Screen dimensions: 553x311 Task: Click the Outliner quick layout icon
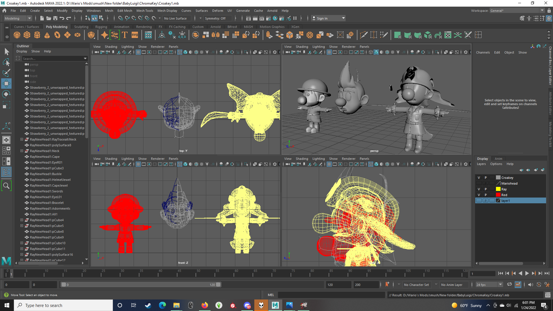(x=6, y=172)
